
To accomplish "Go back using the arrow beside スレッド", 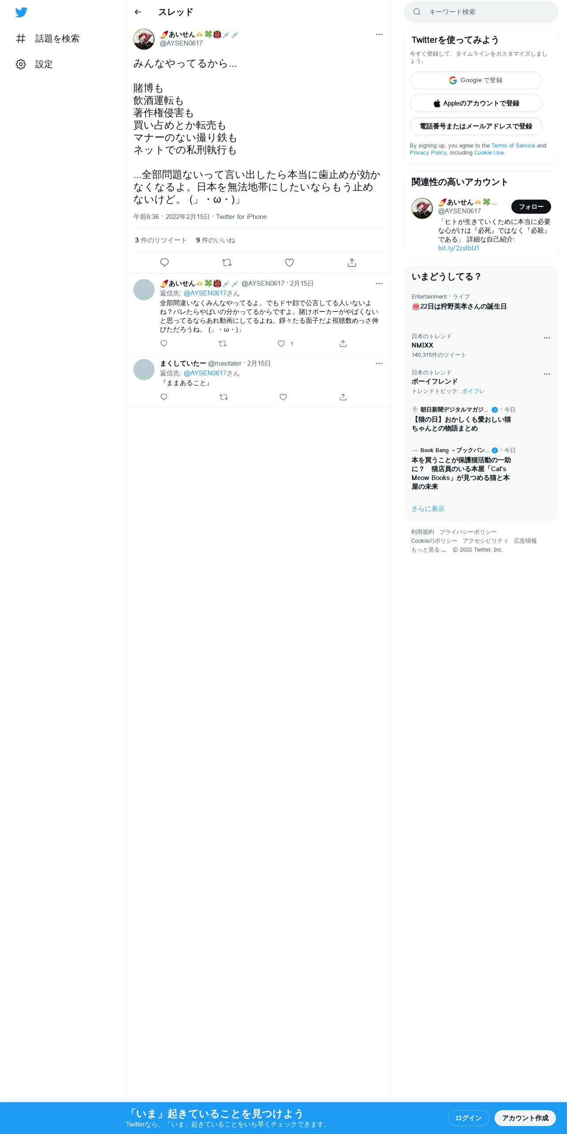I will coord(138,12).
